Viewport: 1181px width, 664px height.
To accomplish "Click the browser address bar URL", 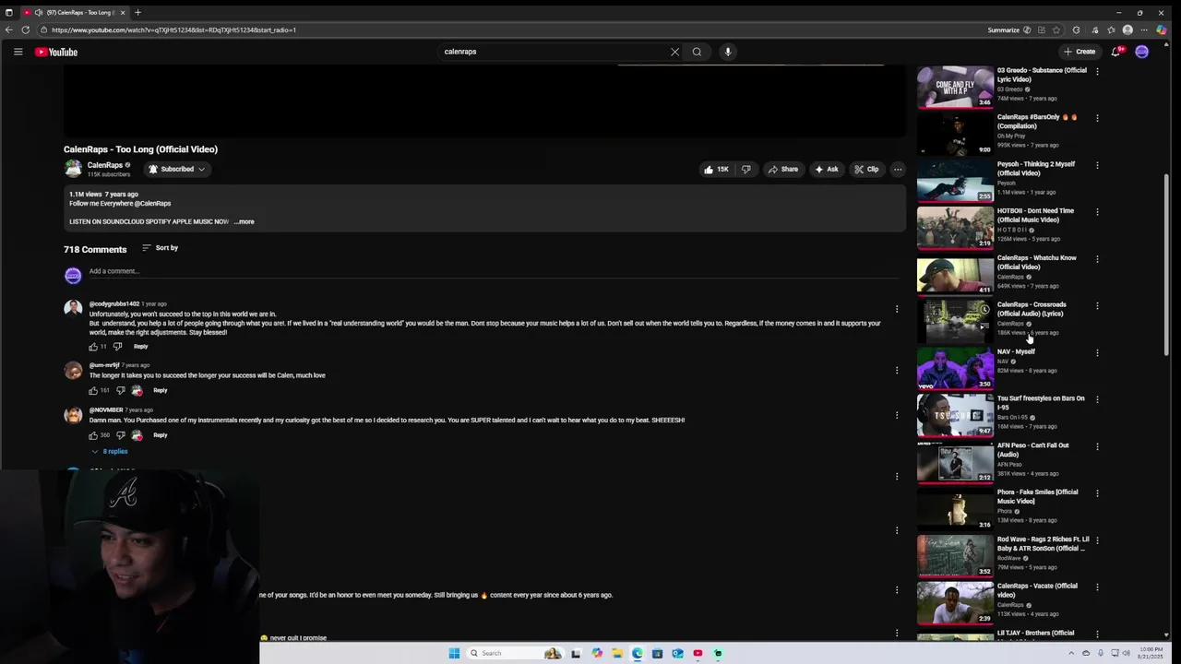I will pyautogui.click(x=173, y=30).
